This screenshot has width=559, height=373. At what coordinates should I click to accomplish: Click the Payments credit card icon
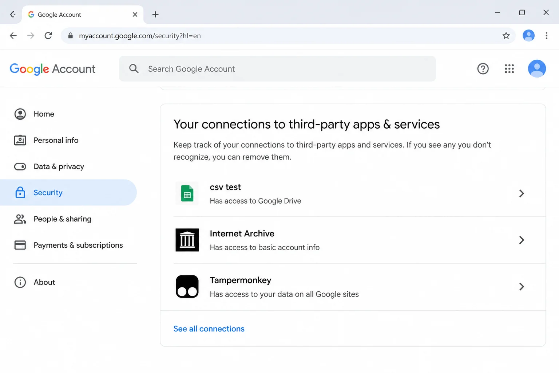(x=20, y=245)
